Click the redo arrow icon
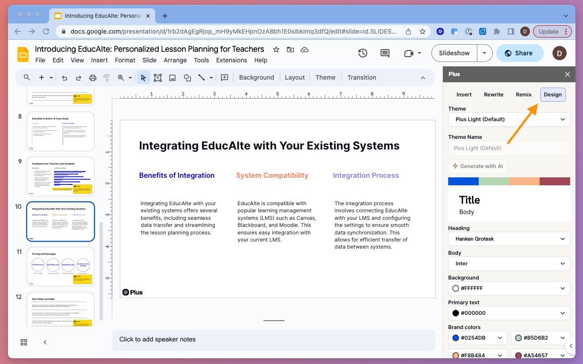Screen dimensions: 583x364 click(x=79, y=77)
